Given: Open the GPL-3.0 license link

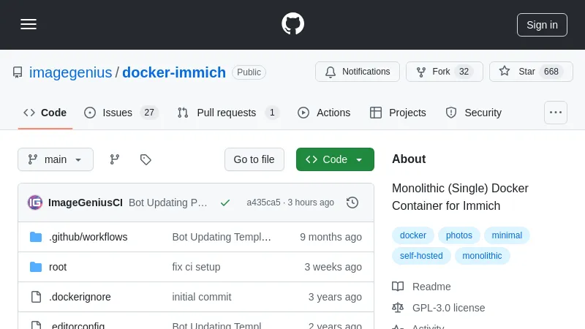Looking at the screenshot, I should tap(448, 308).
